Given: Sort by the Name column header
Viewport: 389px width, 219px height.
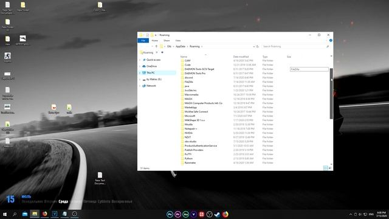Looking at the screenshot, I should (184, 57).
